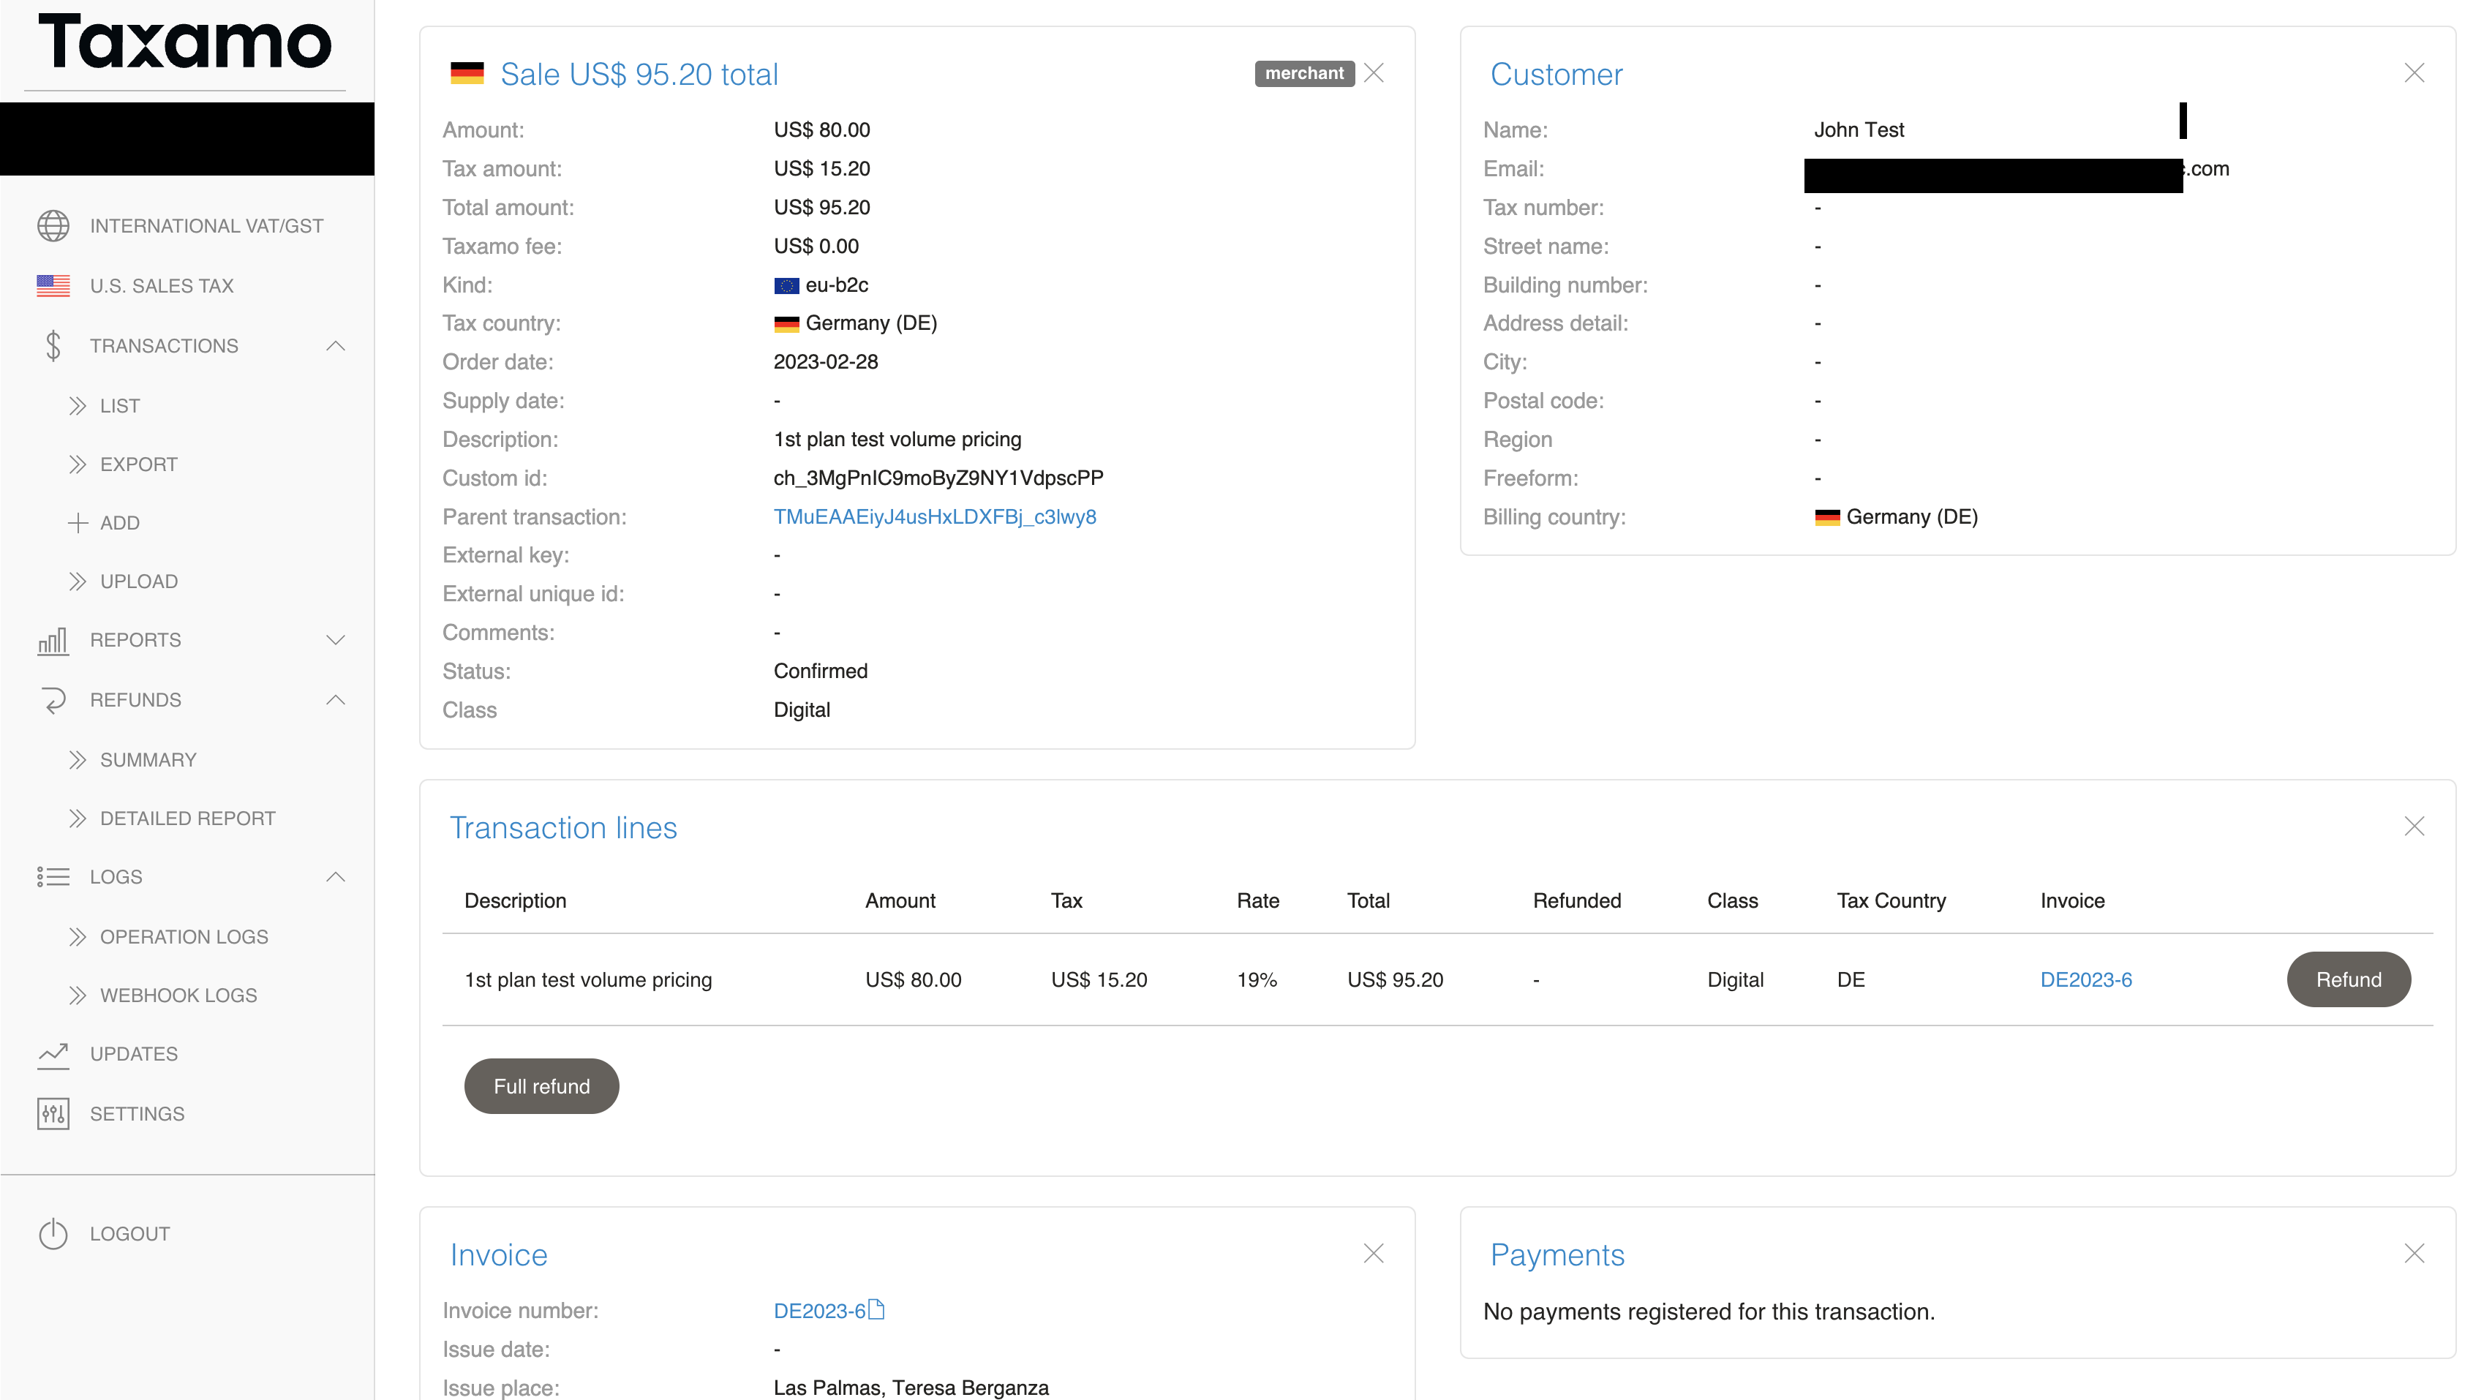Click the Updates trend-line icon

[53, 1054]
